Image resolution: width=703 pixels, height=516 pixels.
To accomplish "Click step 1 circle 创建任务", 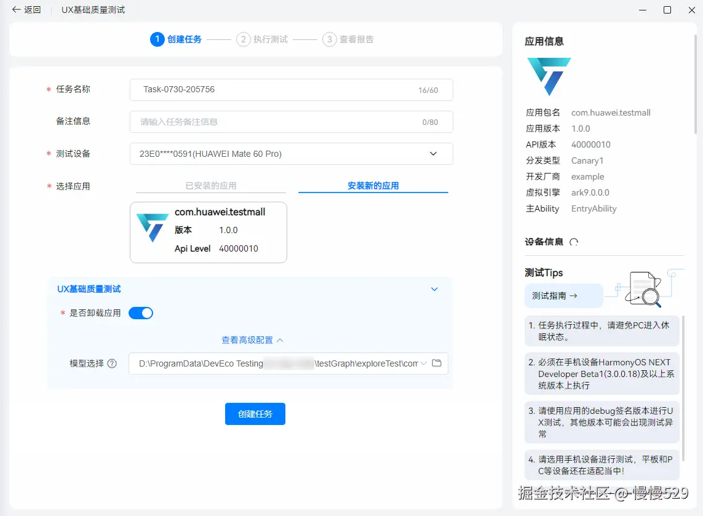I will click(x=157, y=39).
